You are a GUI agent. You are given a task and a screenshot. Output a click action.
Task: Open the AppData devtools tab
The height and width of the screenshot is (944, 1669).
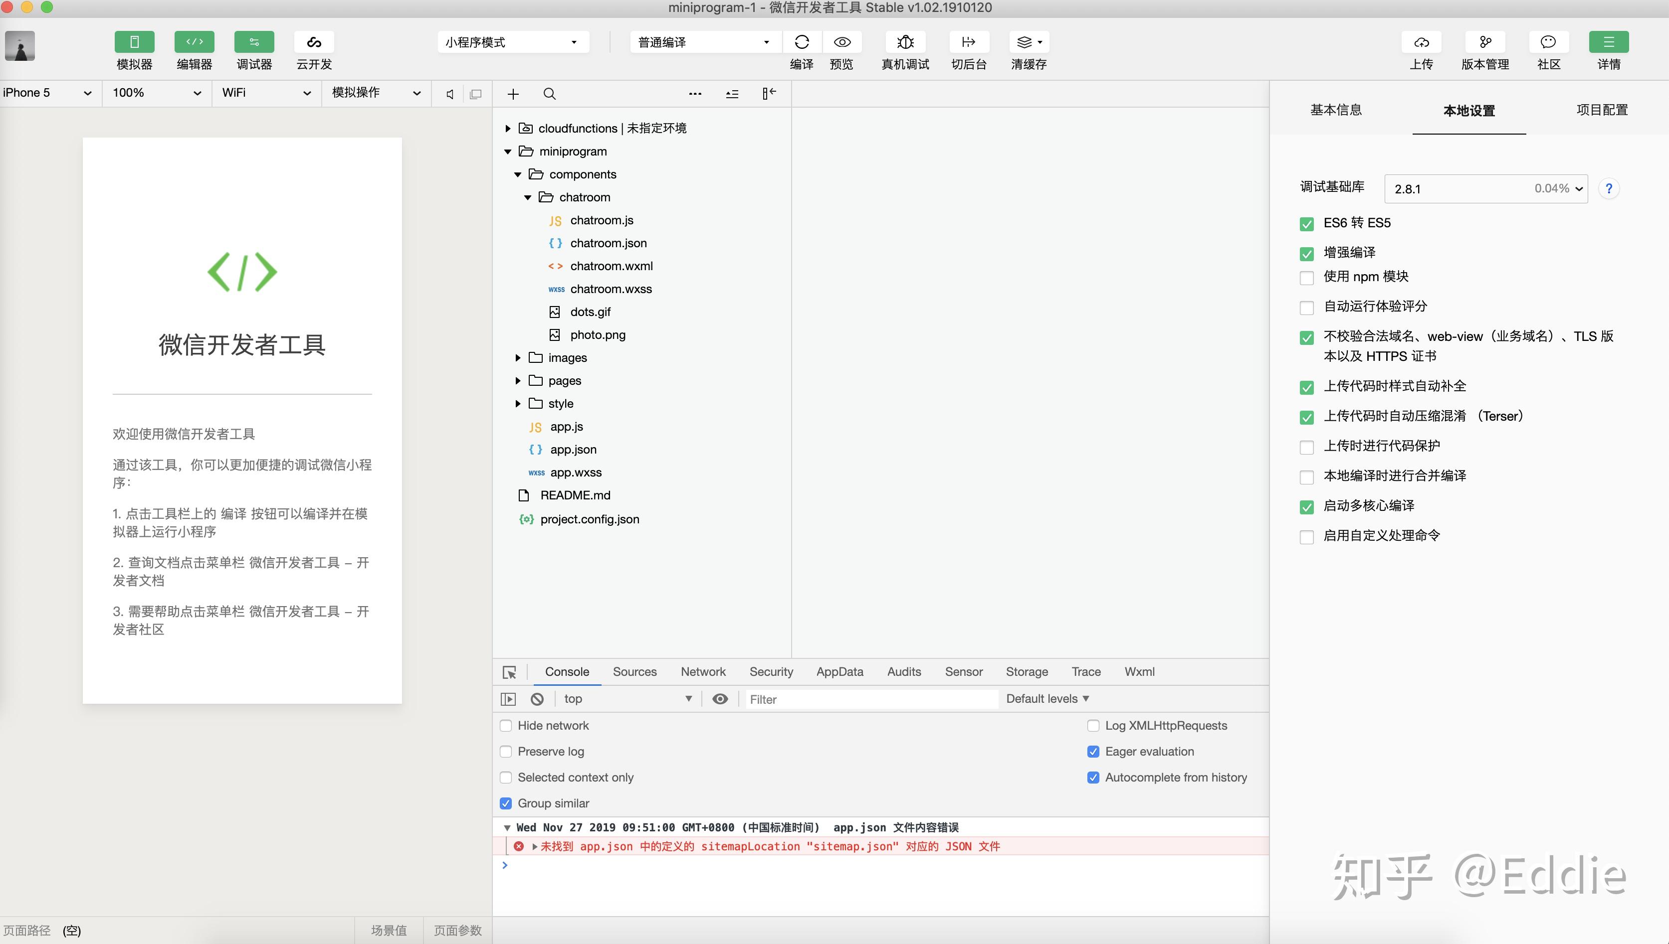839,672
